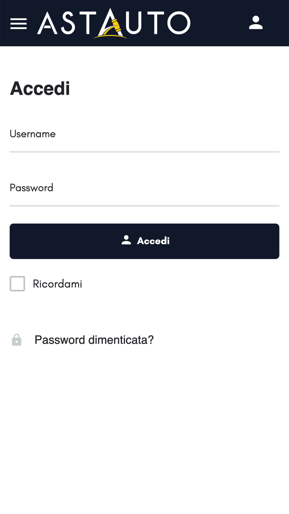This screenshot has height=514, width=289.
Task: Click the ASTAUTO logo
Action: [x=114, y=23]
